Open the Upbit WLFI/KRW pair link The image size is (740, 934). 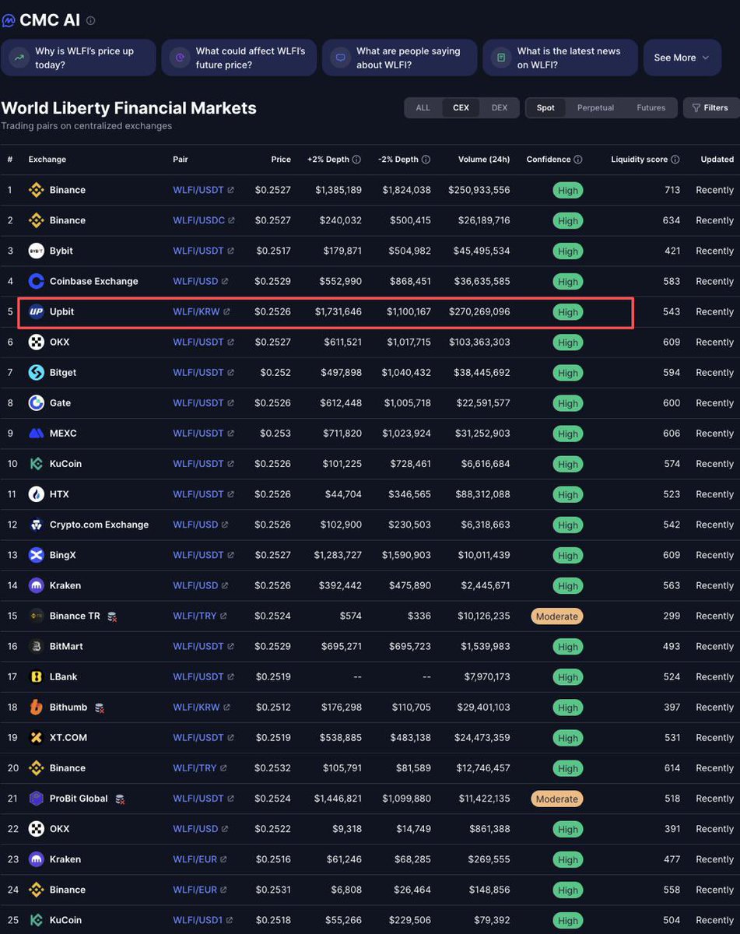click(202, 311)
